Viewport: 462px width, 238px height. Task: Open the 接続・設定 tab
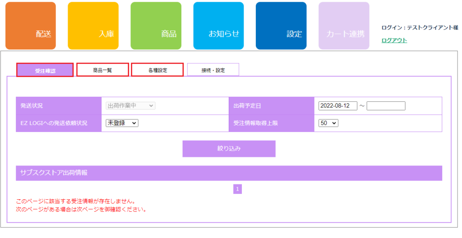tap(213, 70)
